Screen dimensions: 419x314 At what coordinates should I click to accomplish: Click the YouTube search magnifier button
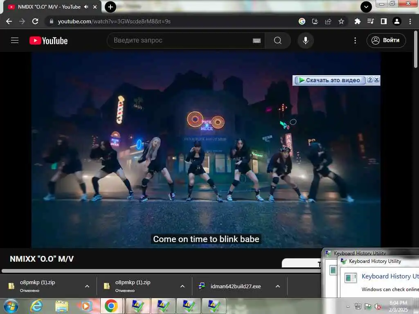tap(278, 40)
